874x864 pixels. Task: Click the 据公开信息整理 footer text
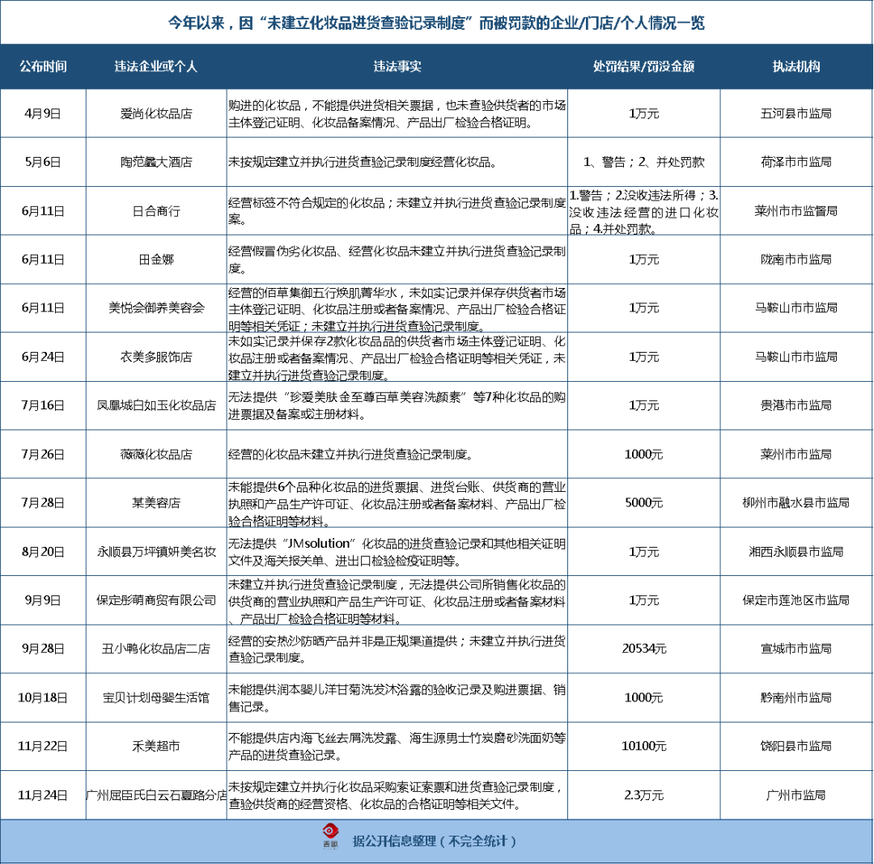[434, 841]
